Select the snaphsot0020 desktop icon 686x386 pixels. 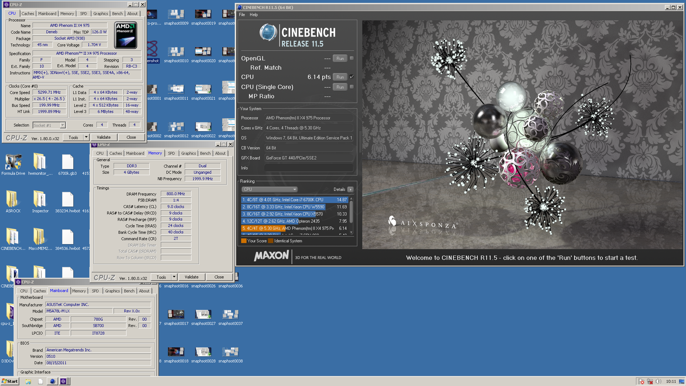203,55
